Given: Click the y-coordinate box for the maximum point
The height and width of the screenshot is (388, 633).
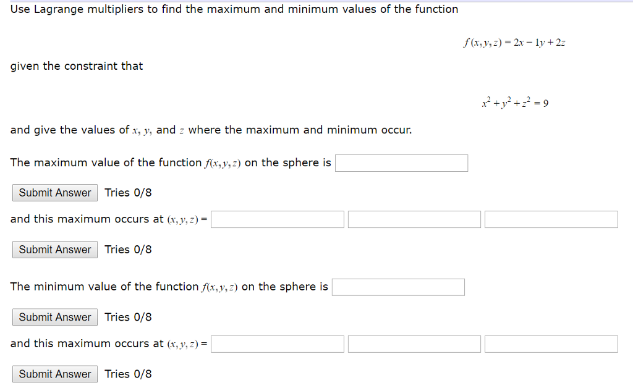Looking at the screenshot, I should [414, 219].
